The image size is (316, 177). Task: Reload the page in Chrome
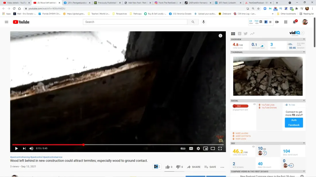click(14, 8)
